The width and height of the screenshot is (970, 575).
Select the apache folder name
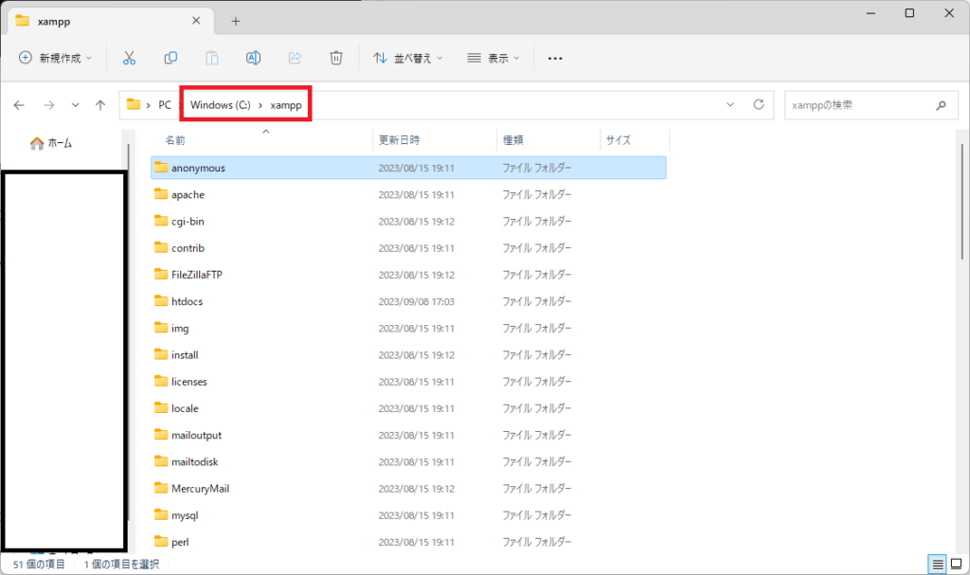(x=188, y=194)
